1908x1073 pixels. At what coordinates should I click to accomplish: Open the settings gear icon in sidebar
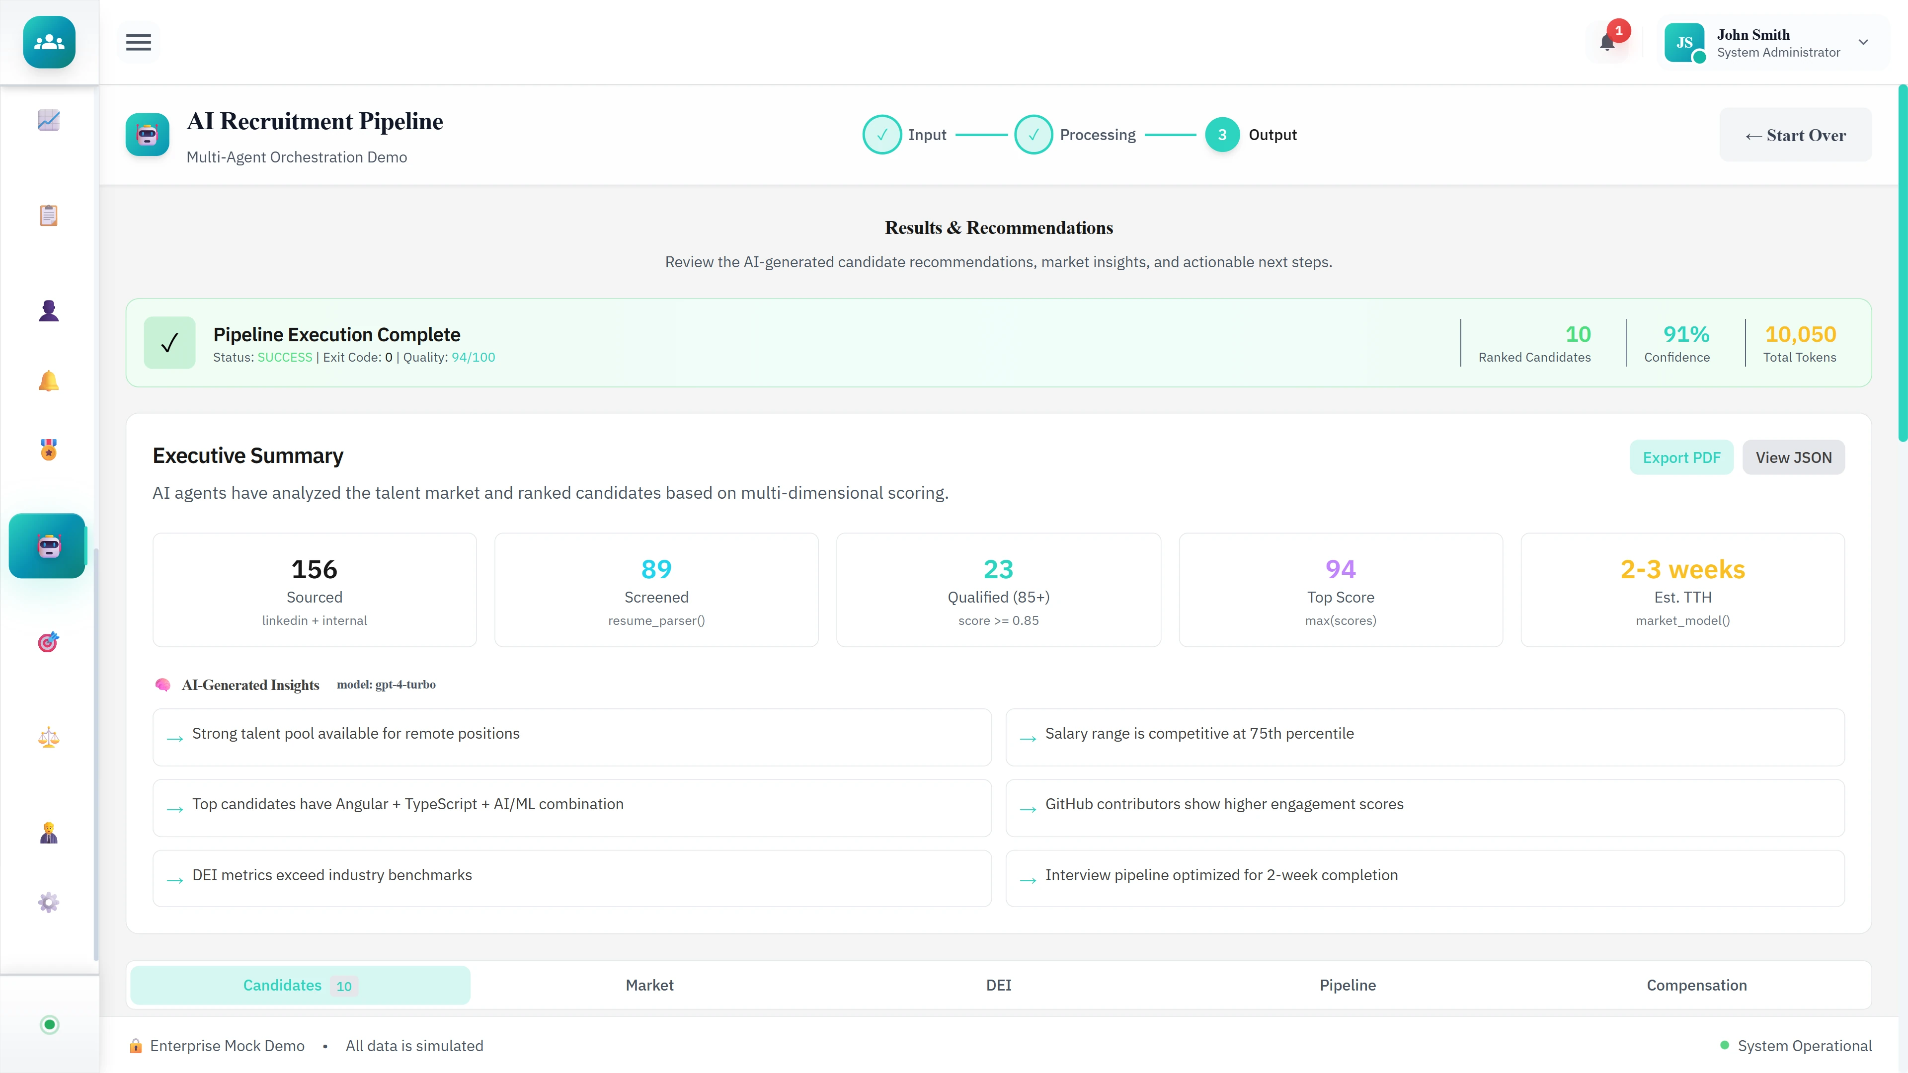pyautogui.click(x=48, y=902)
